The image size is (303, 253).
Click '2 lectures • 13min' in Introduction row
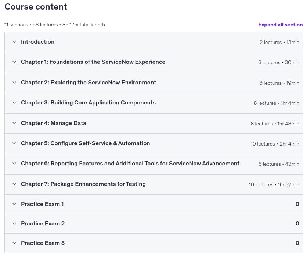pyautogui.click(x=279, y=42)
